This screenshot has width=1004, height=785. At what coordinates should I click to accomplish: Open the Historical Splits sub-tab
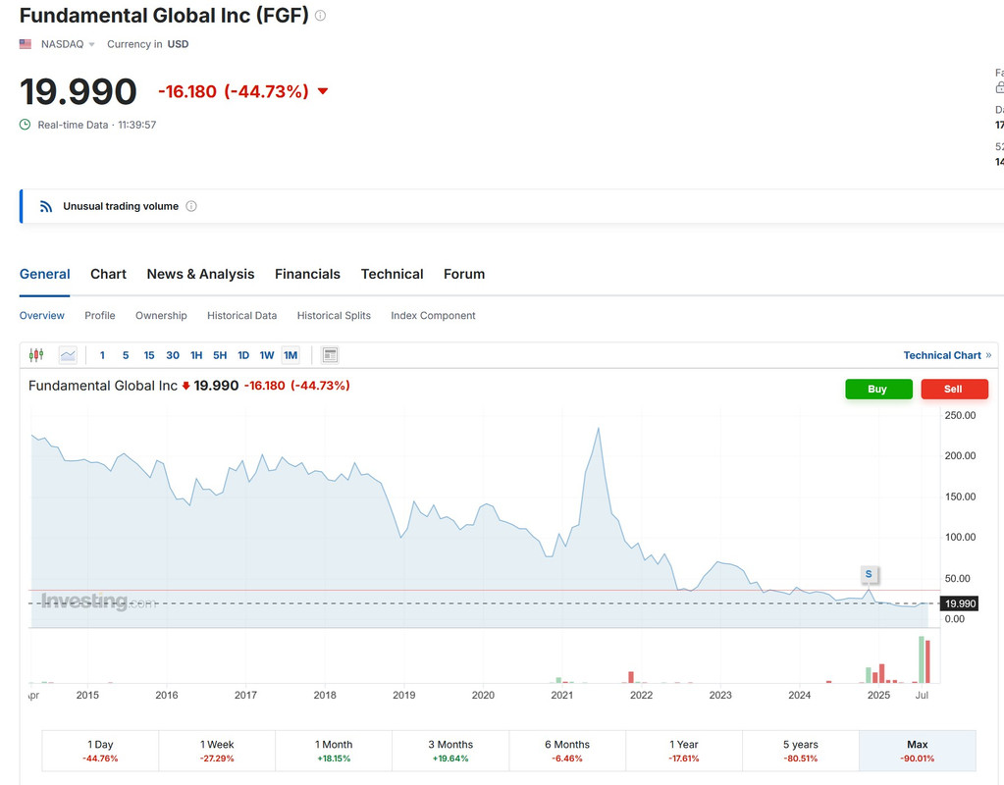coord(334,316)
